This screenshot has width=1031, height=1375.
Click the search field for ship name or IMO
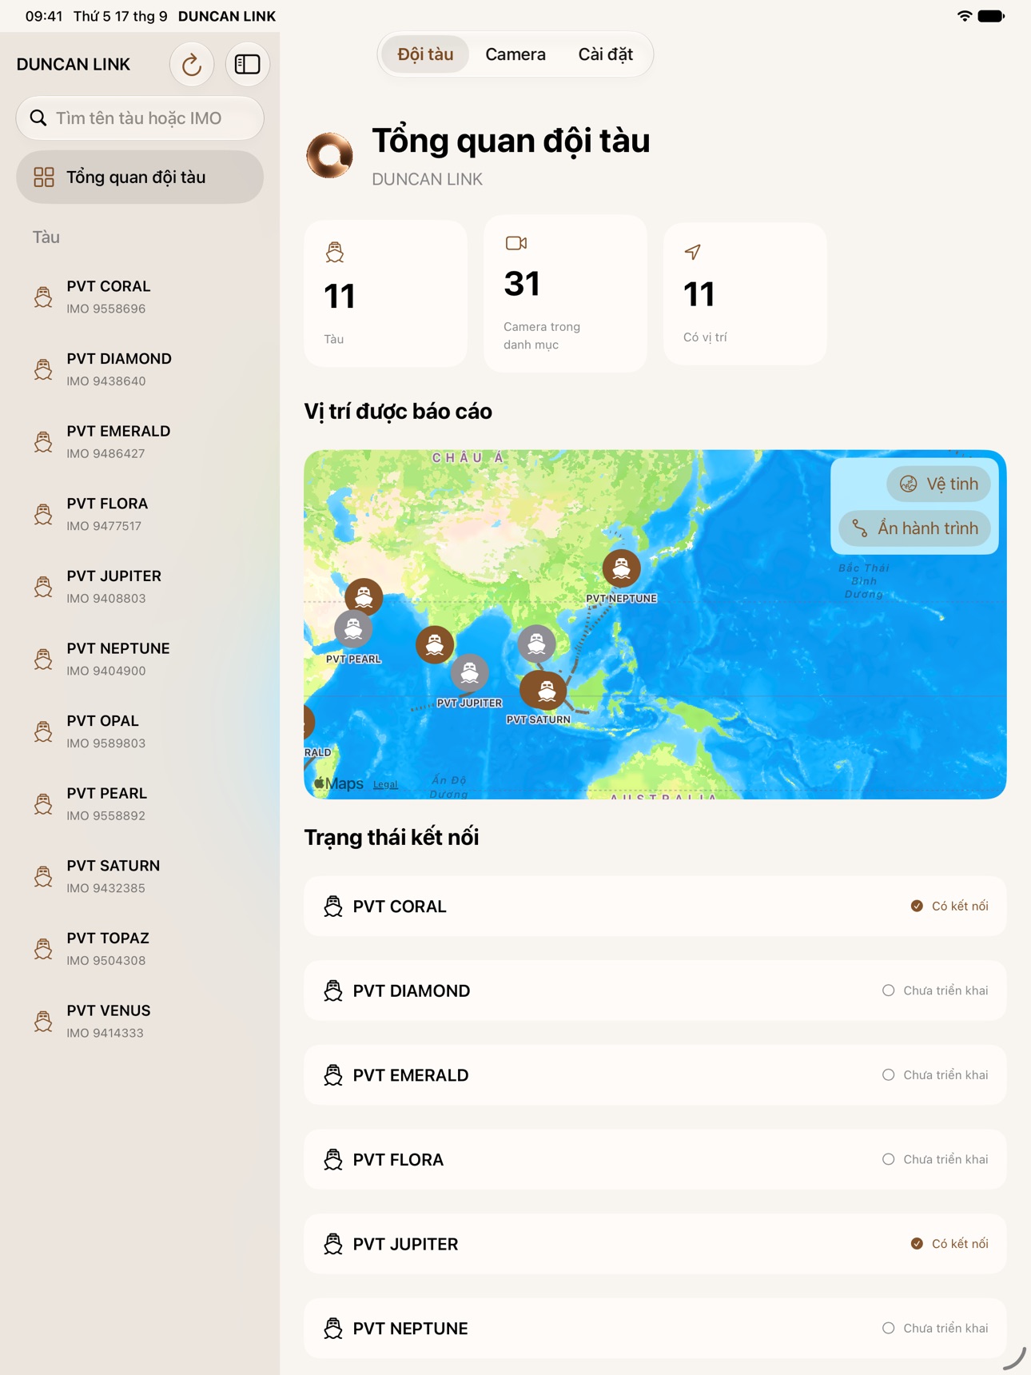pos(140,118)
